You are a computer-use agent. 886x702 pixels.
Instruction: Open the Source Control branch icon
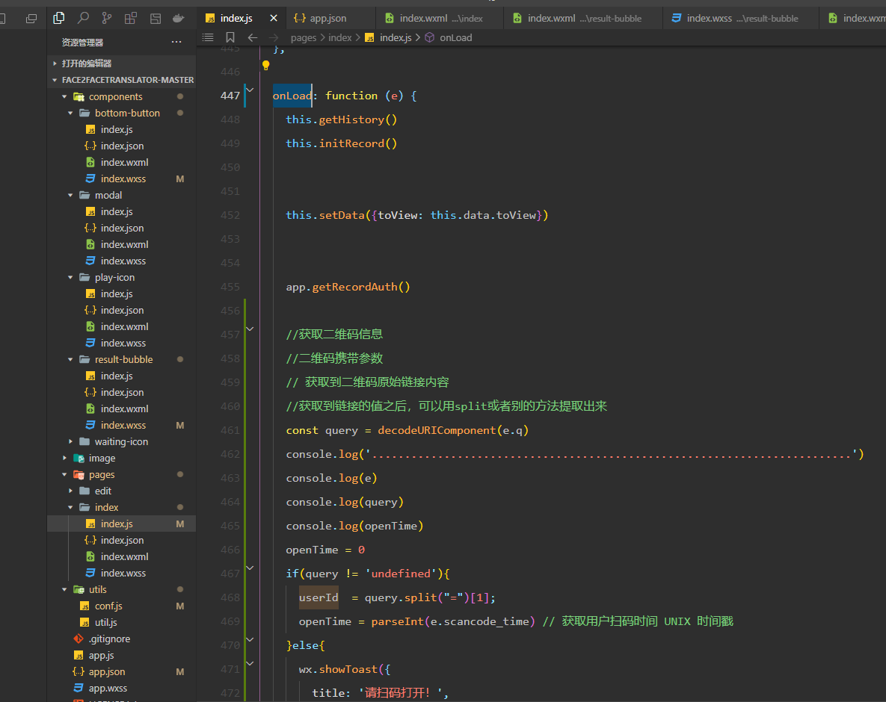[x=107, y=18]
